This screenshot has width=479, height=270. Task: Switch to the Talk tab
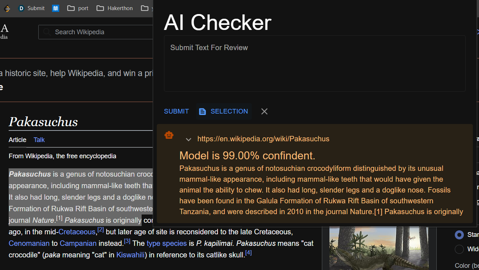(x=39, y=140)
